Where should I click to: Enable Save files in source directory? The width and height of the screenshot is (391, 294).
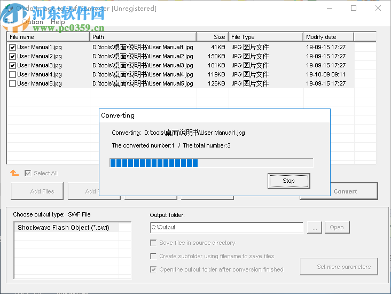point(153,243)
